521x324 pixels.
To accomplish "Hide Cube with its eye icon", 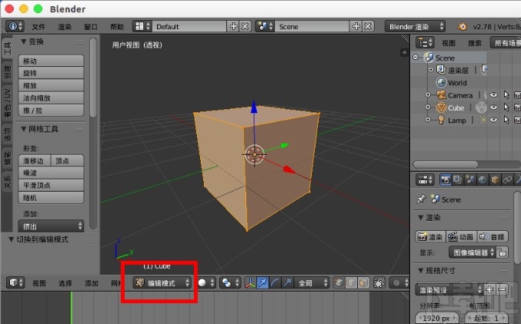I will [x=494, y=107].
